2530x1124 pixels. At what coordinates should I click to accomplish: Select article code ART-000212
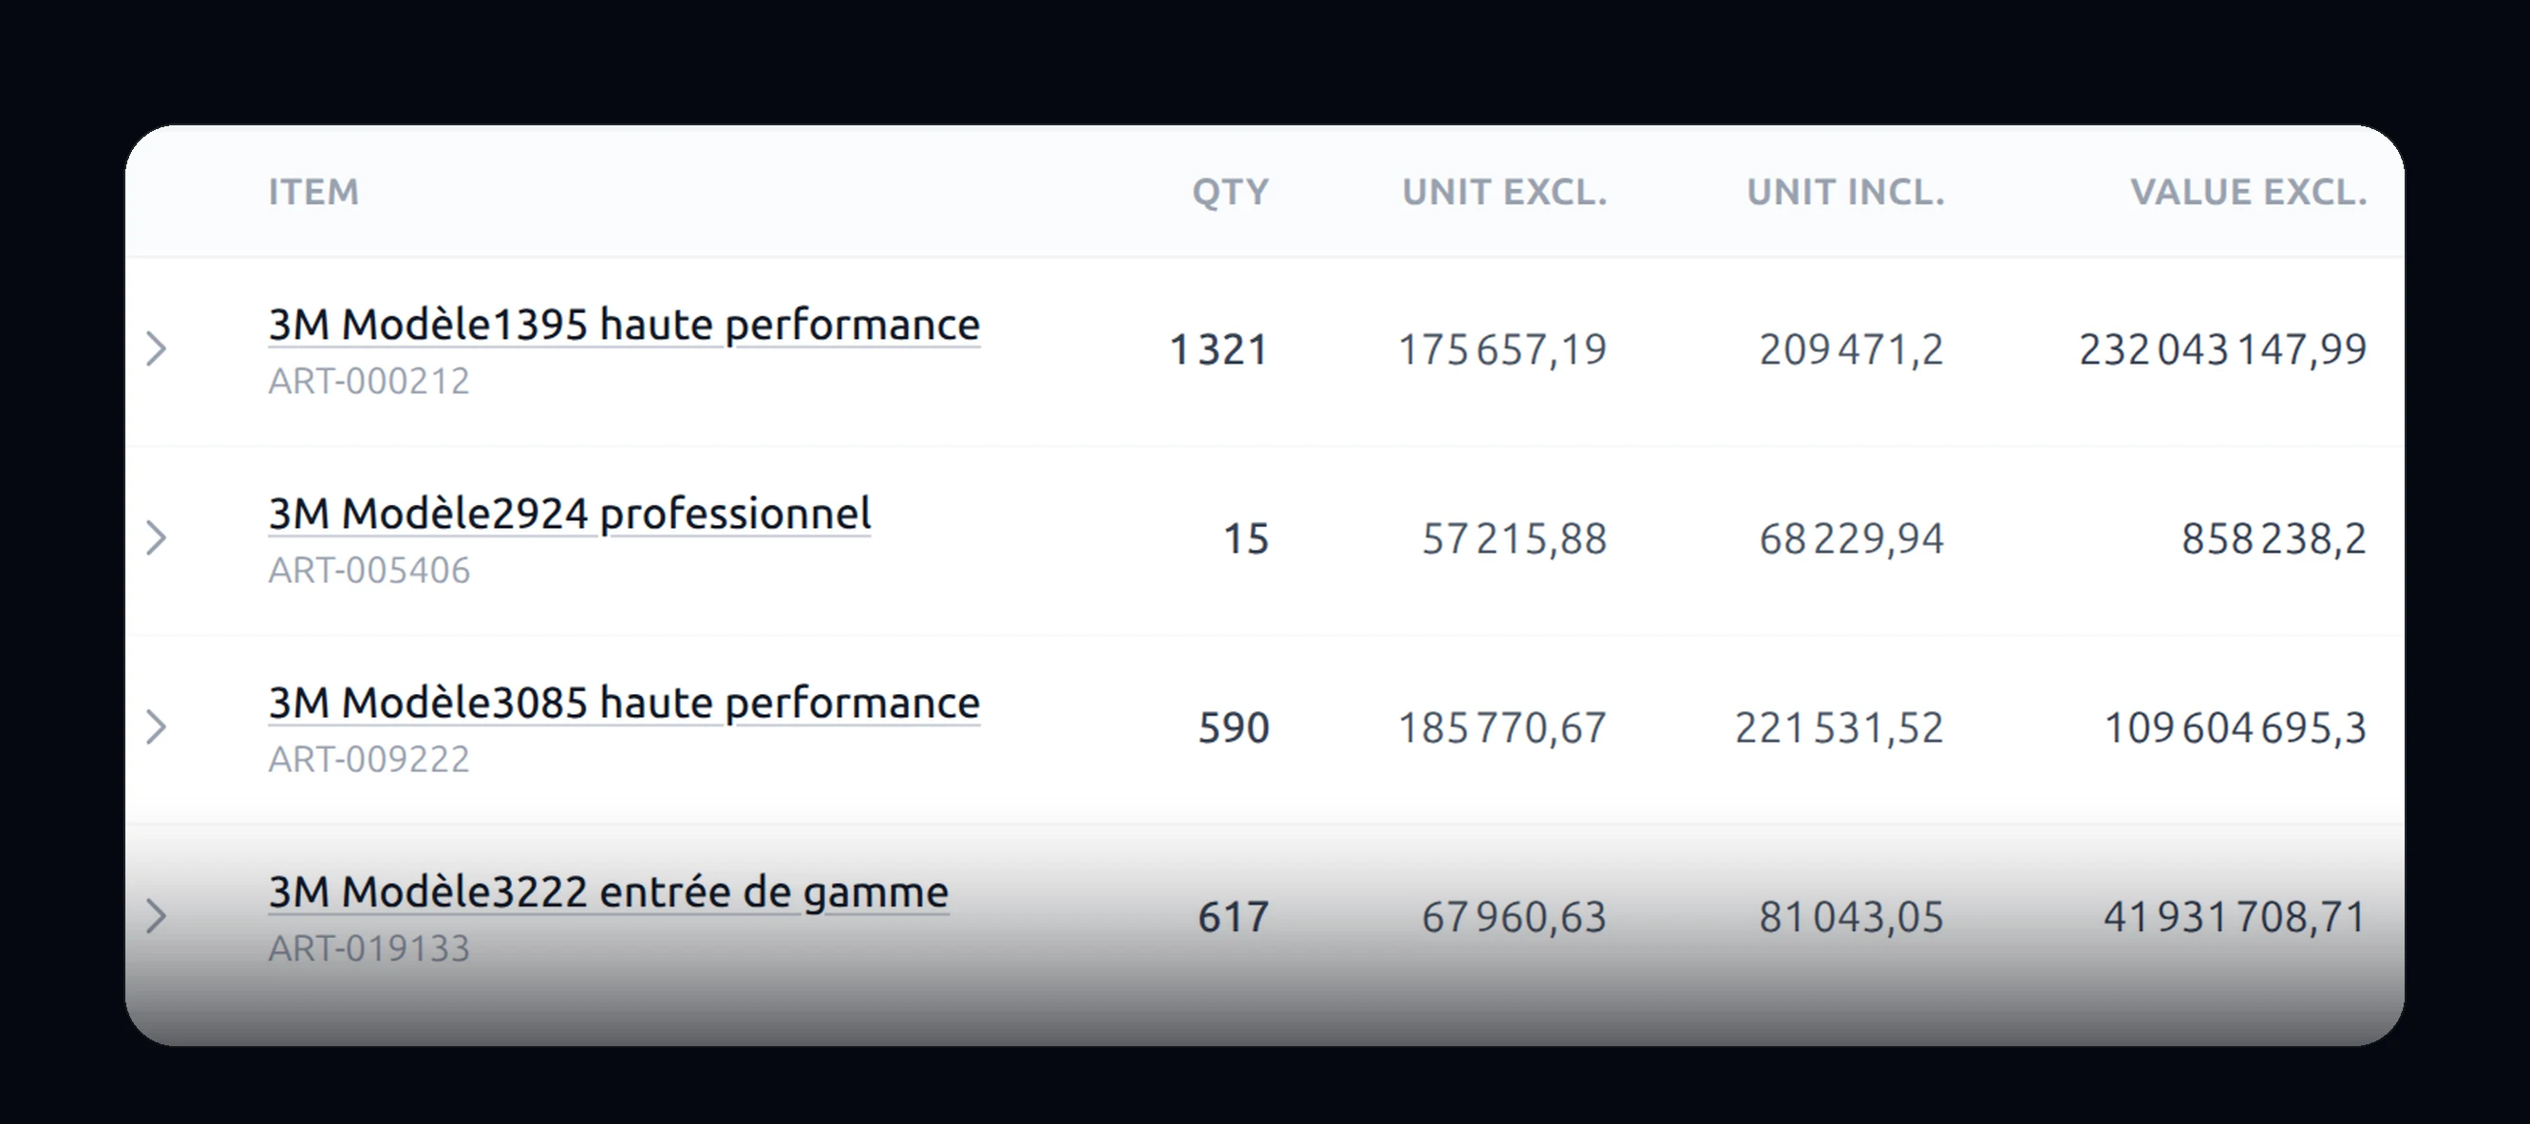(x=369, y=381)
